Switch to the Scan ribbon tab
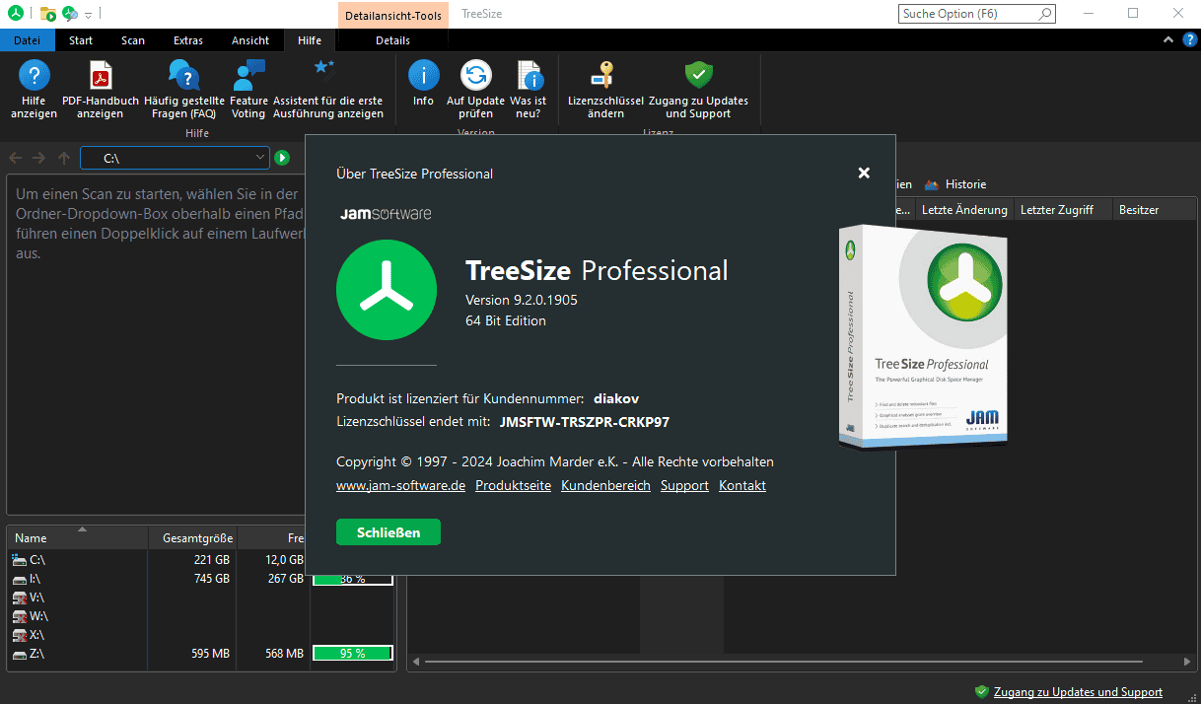The width and height of the screenshot is (1201, 704). [x=133, y=40]
